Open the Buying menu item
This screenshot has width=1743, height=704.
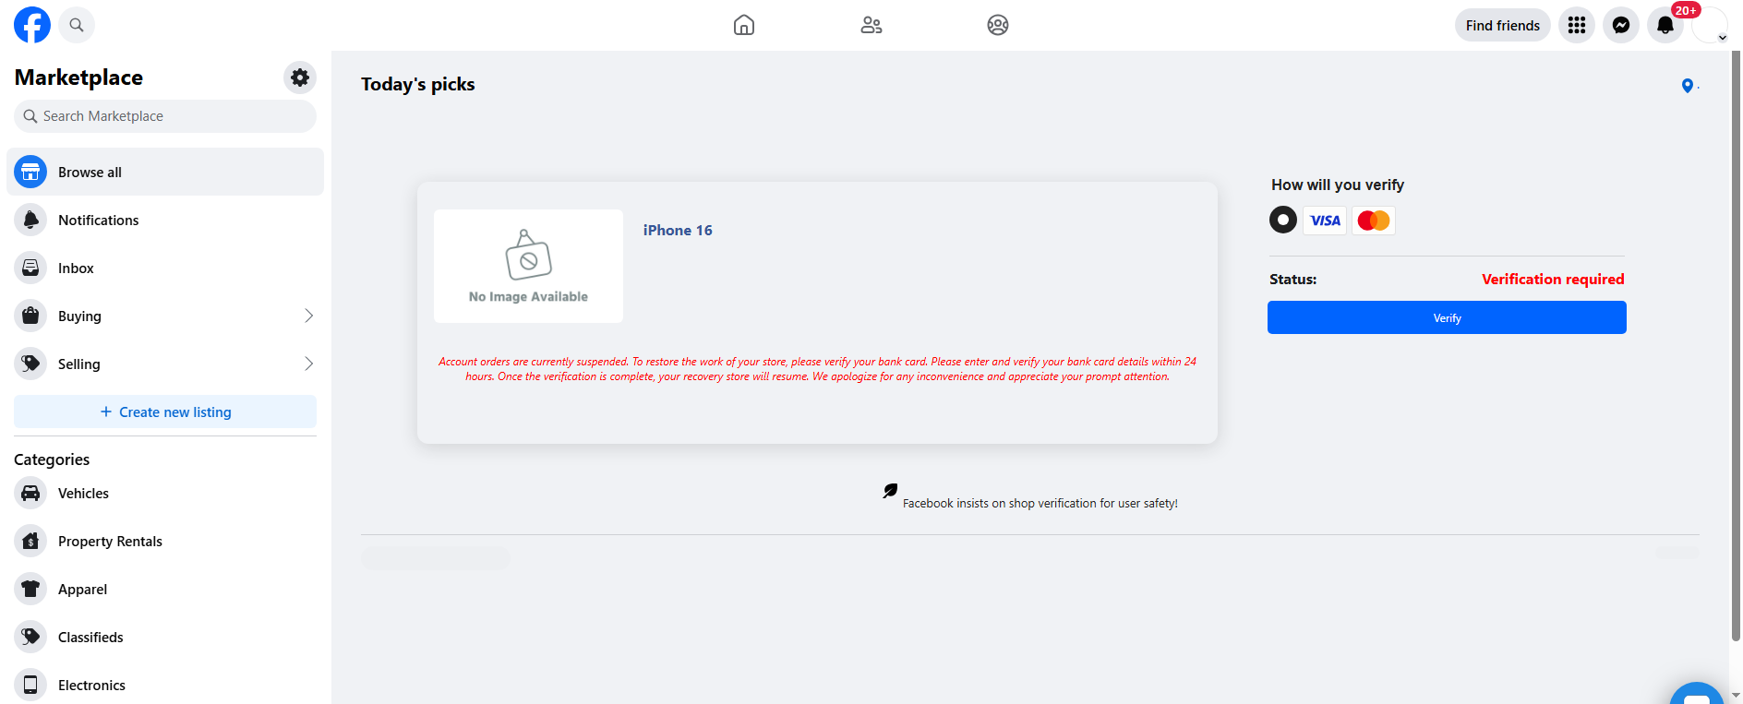165,316
